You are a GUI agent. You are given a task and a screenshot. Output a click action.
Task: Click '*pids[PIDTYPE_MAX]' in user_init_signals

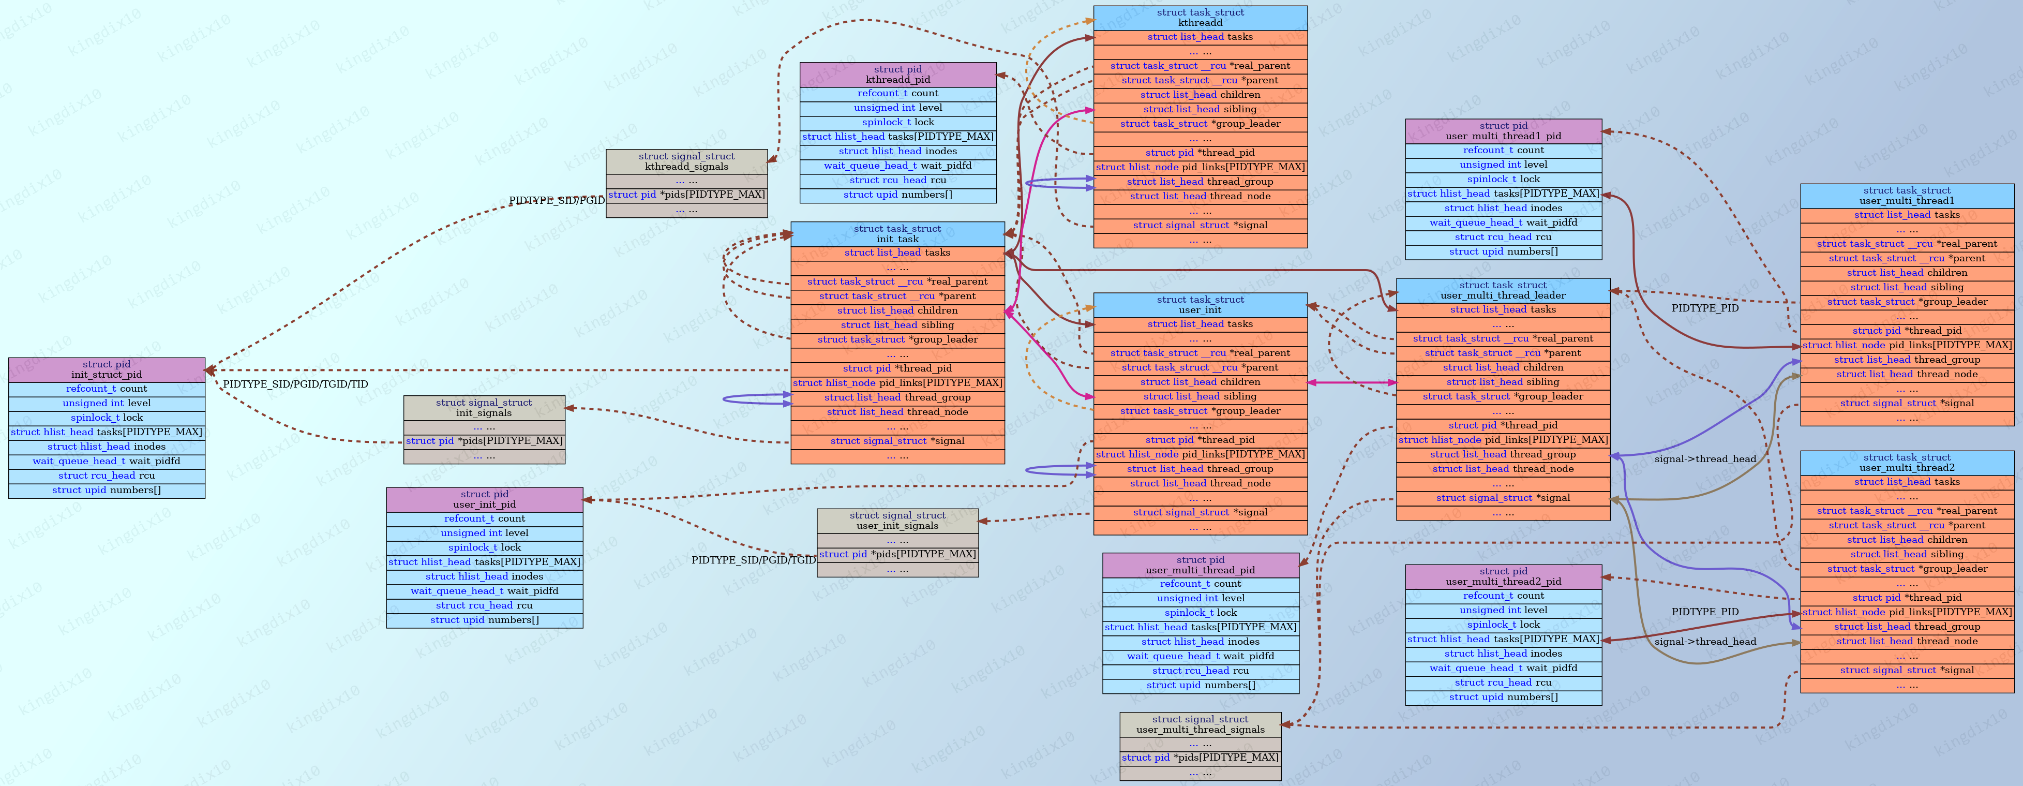[x=897, y=555]
